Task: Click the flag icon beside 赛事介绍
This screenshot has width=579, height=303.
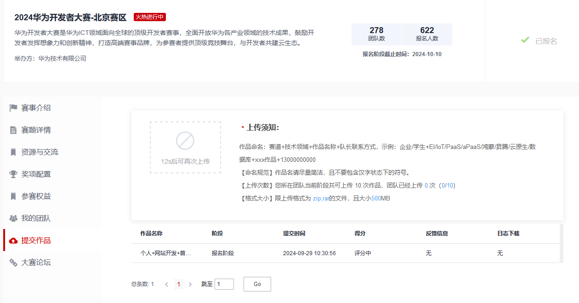Action: coord(13,108)
